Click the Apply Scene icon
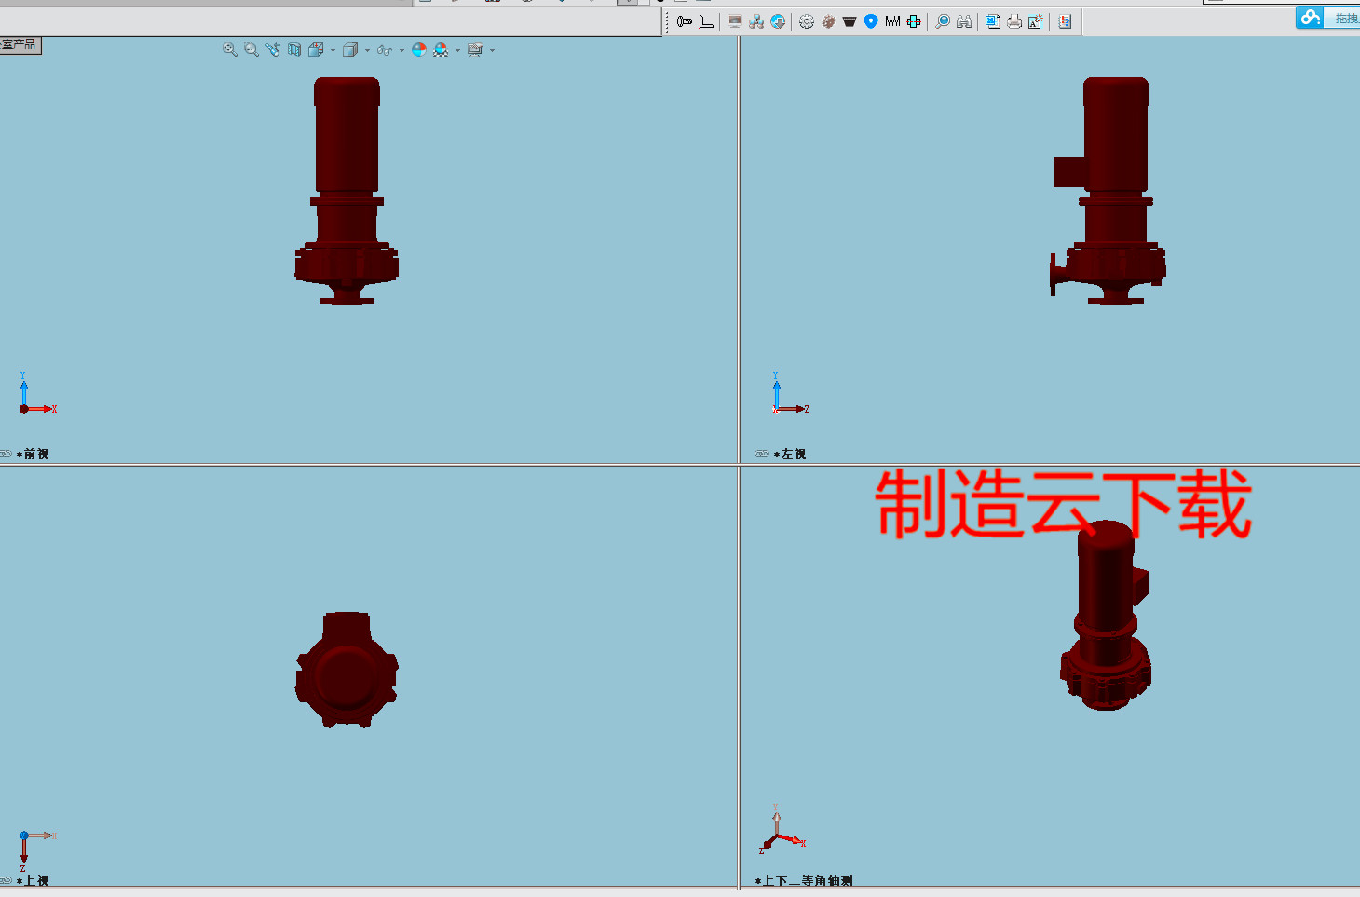The width and height of the screenshot is (1360, 897). pos(441,49)
